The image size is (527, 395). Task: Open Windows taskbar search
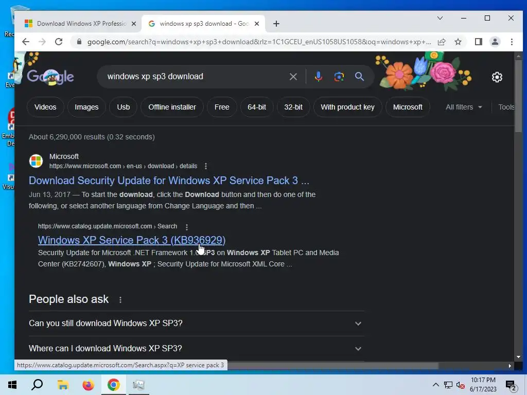[37, 385]
